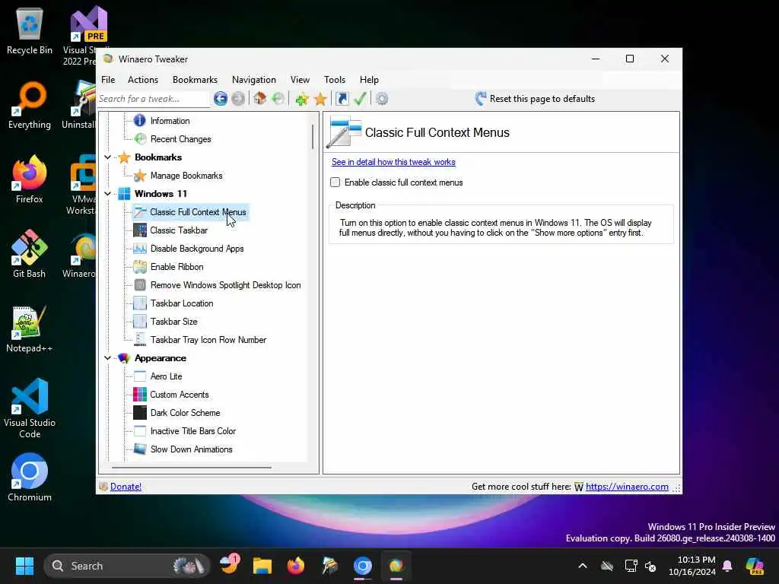This screenshot has height=584, width=779.
Task: Go to Home page via house icon
Action: coord(259,99)
